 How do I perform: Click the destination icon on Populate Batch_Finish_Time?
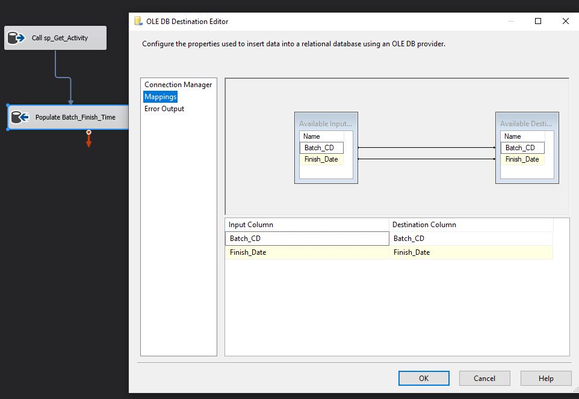(x=20, y=117)
